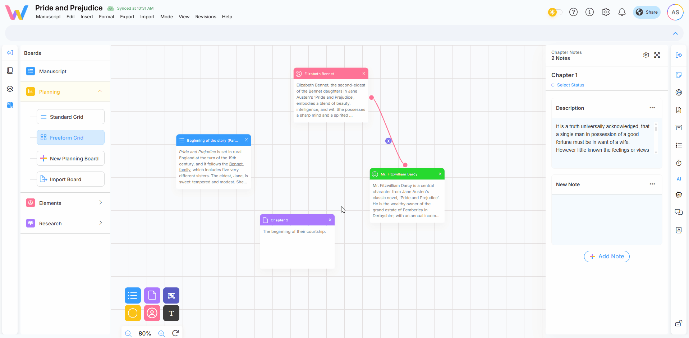Collapse the Planning section
This screenshot has width=689, height=338.
coord(100,91)
